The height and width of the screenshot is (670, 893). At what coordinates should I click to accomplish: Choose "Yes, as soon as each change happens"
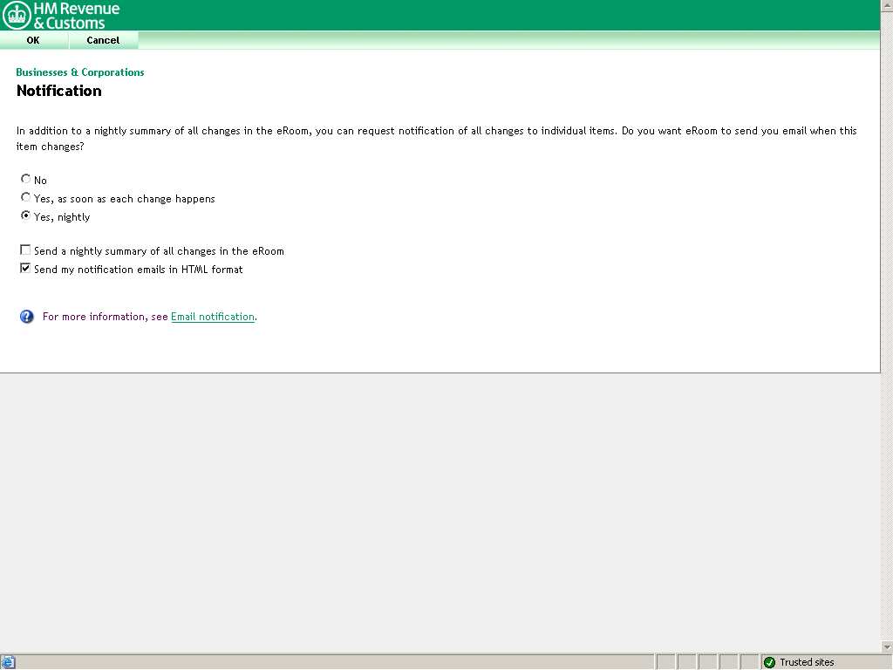25,198
